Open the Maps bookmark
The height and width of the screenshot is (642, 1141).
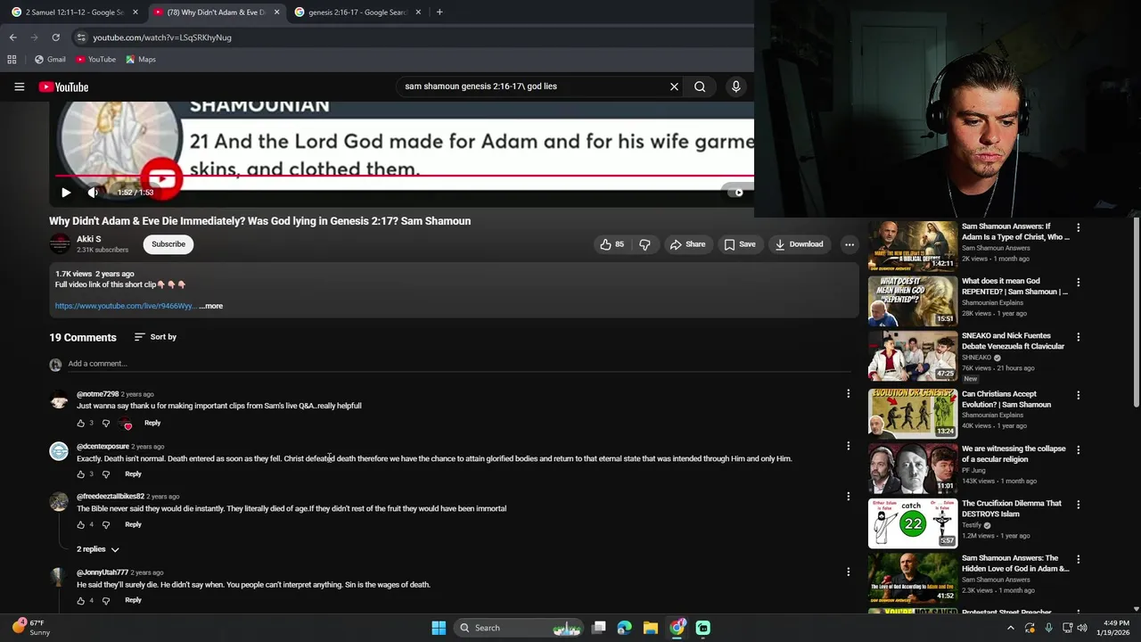(x=141, y=59)
